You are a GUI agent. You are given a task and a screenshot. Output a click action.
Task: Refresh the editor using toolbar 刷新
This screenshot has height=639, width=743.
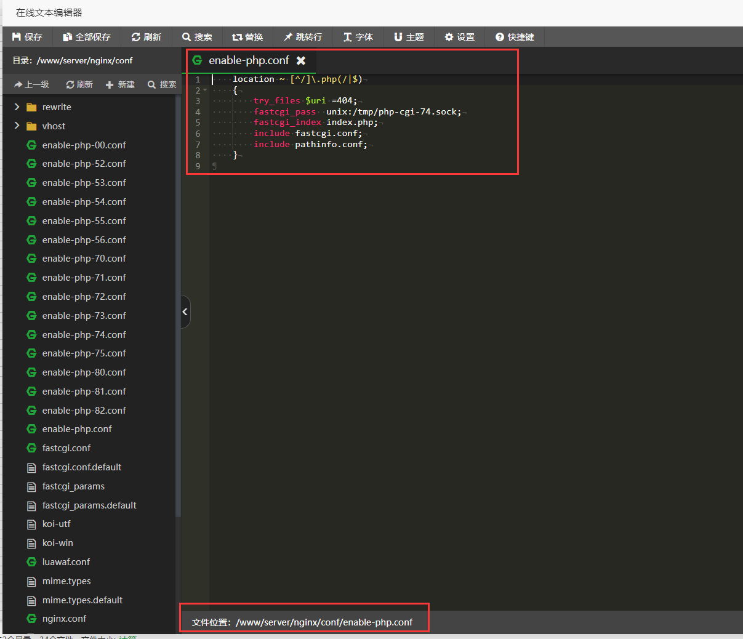pos(147,37)
